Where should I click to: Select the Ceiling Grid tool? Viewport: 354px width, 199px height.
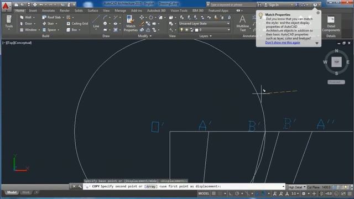pyautogui.click(x=77, y=23)
